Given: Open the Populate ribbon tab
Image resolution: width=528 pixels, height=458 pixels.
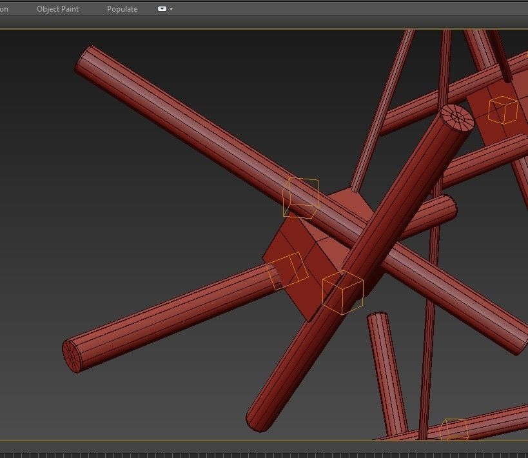Looking at the screenshot, I should 122,9.
